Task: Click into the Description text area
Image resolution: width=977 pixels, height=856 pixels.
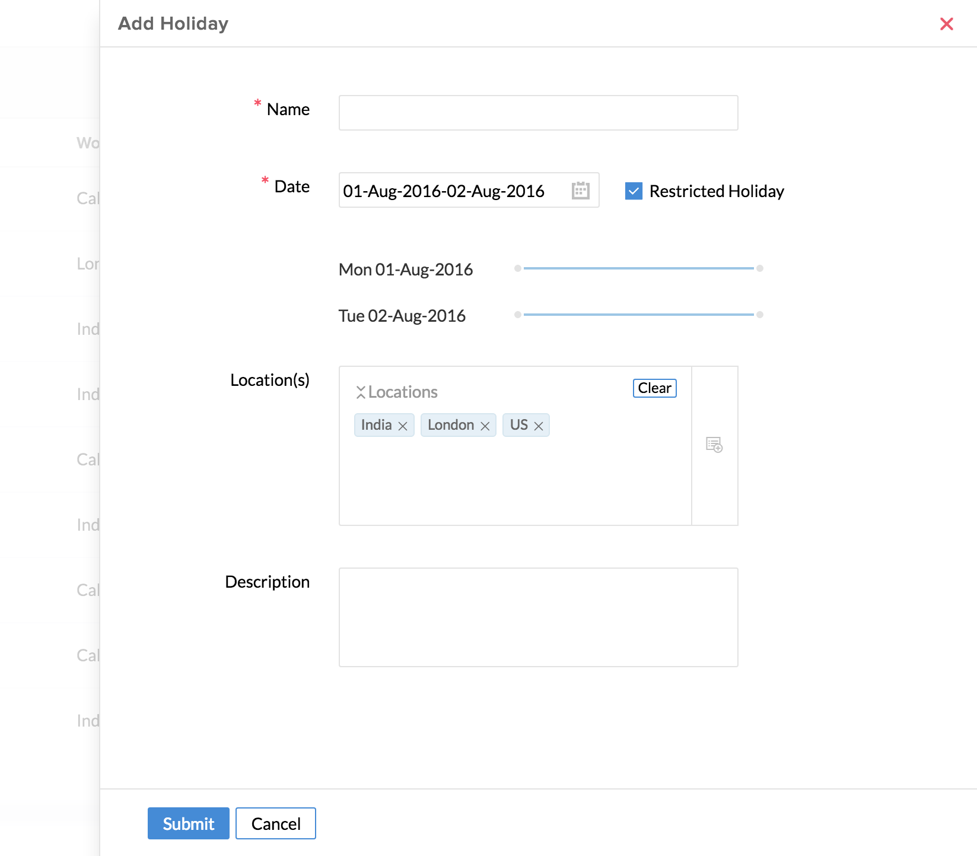Action: coord(538,617)
